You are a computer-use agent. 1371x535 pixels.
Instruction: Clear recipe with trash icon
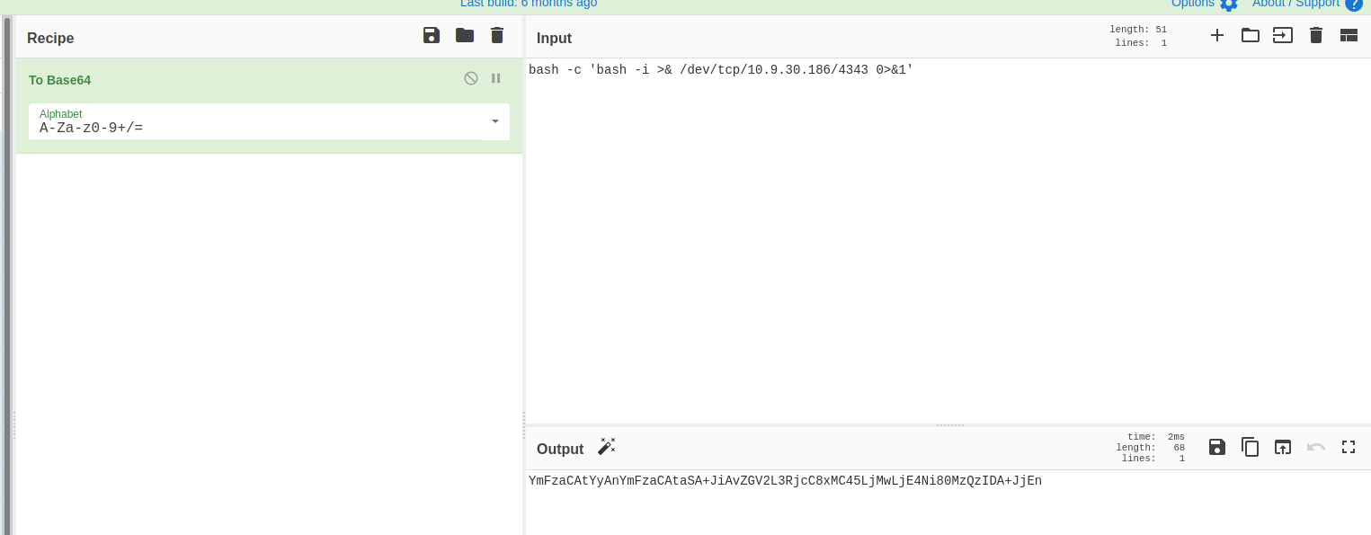(497, 35)
